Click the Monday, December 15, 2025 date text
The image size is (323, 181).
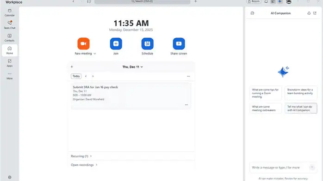tap(131, 30)
